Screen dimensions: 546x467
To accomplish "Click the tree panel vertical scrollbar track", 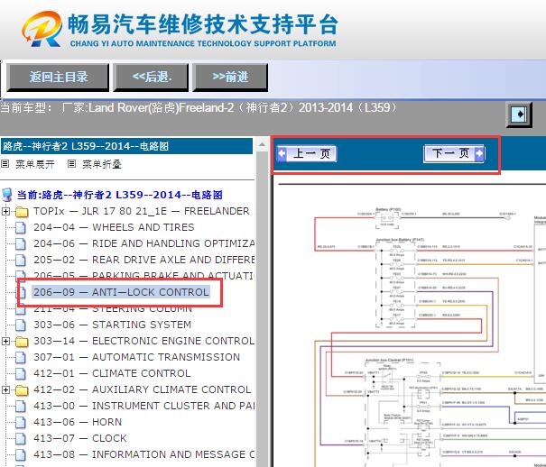I will click(x=262, y=309).
